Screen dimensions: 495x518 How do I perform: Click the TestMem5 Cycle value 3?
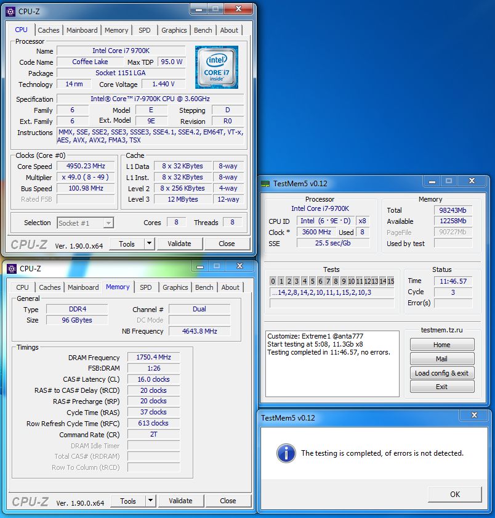click(x=453, y=292)
